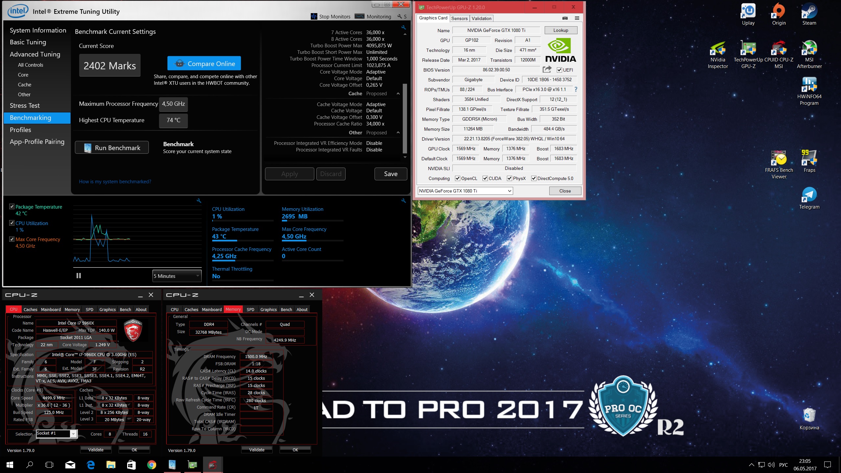Viewport: 841px width, 473px height.
Task: Click Run Benchmark button
Action: (112, 148)
